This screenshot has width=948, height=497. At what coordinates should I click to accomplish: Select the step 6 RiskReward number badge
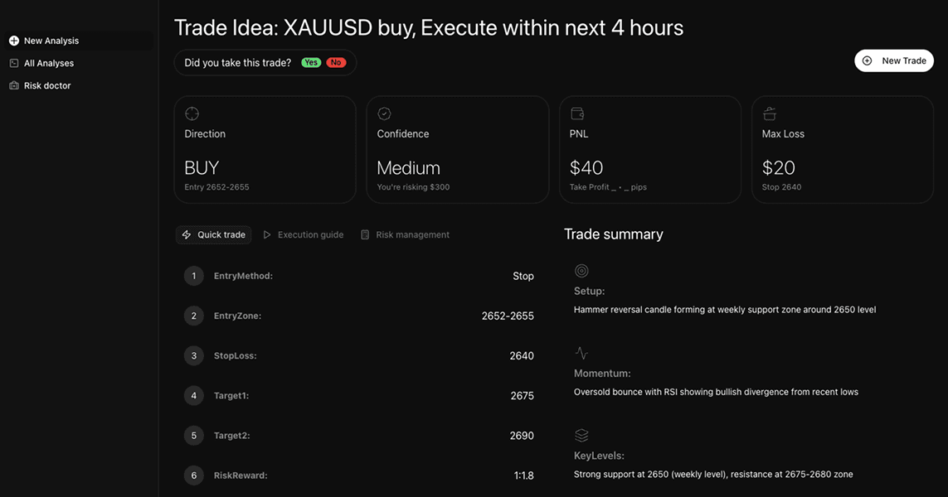194,475
